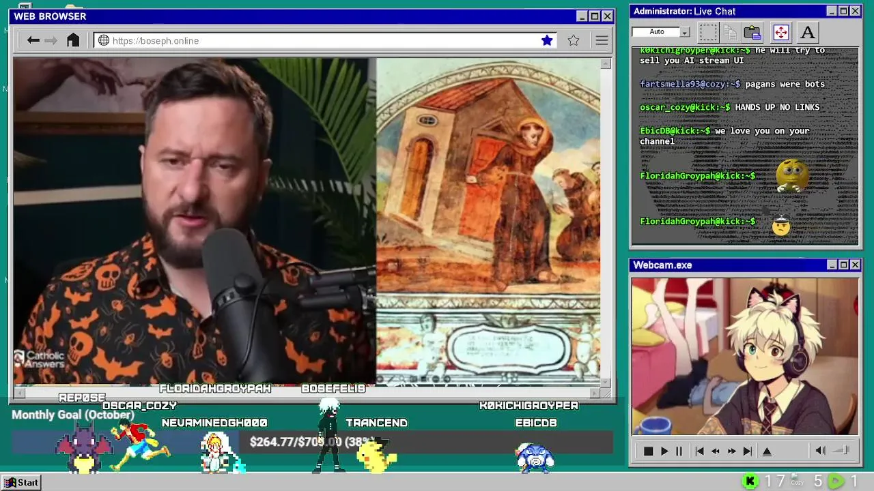
Task: Click play in the Webcam.exe controls
Action: click(664, 451)
